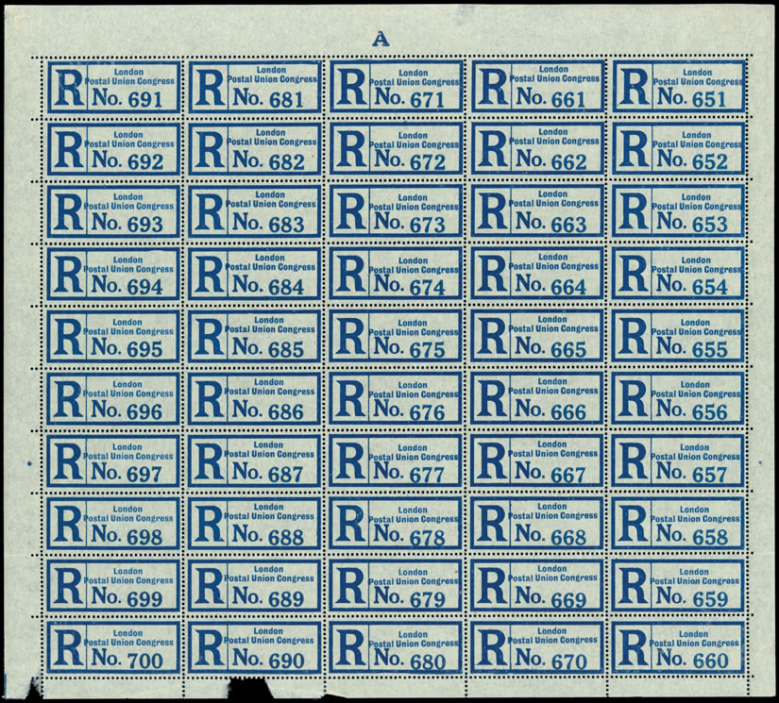Pick the label numbered 683
779x703 pixels.
point(255,212)
